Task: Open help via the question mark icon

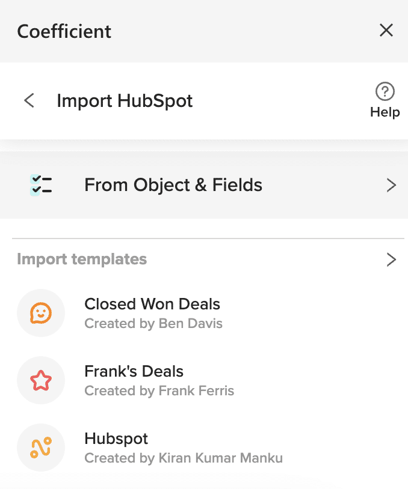Action: coord(385,92)
